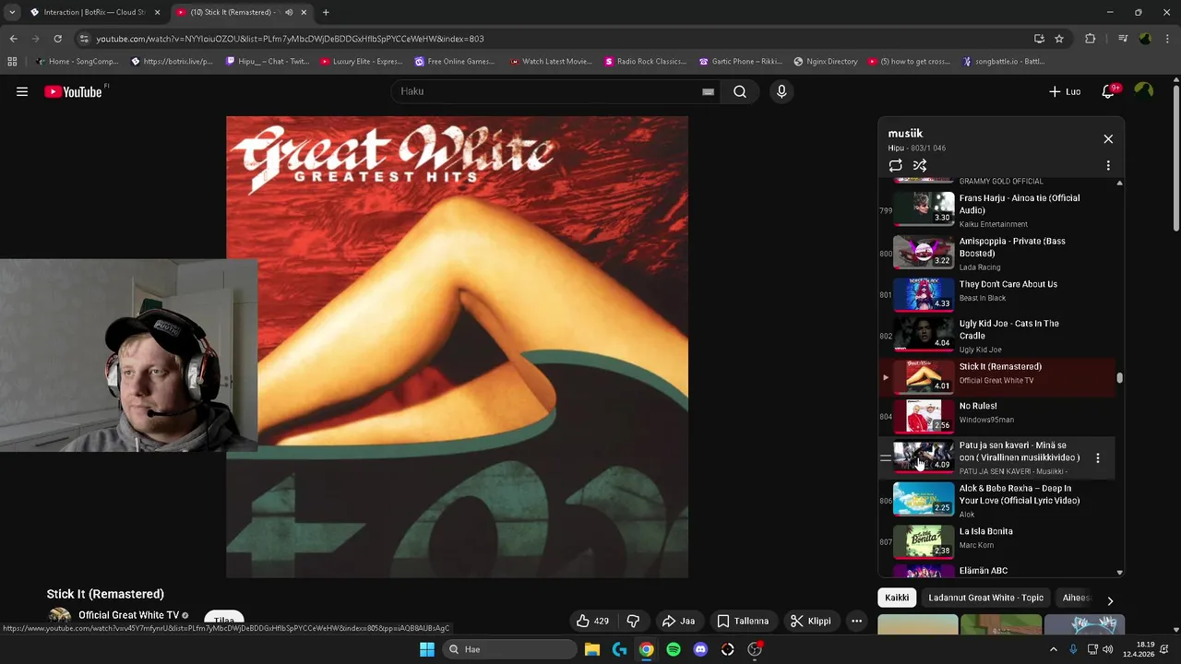Start voice search with microphone icon
The height and width of the screenshot is (664, 1181).
781,91
